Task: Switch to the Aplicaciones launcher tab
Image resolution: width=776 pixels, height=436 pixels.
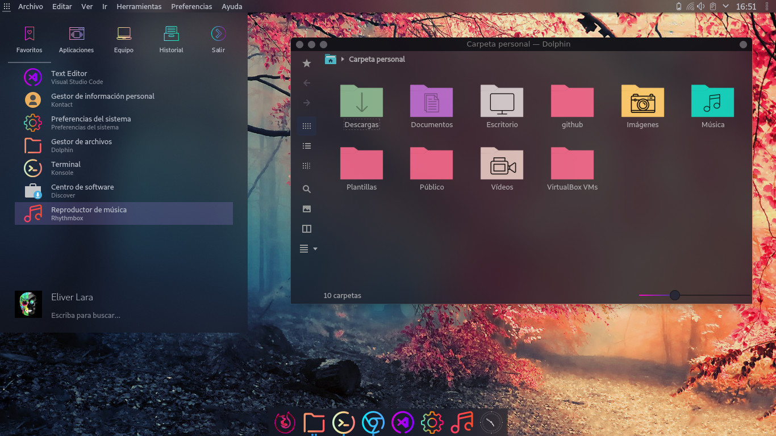Action: point(76,40)
